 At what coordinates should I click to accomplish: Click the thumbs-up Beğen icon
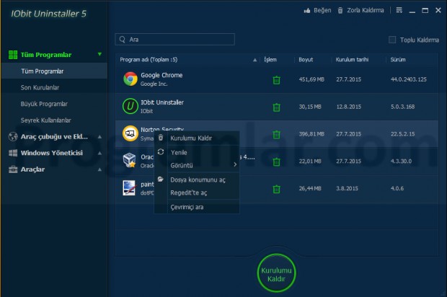[307, 11]
